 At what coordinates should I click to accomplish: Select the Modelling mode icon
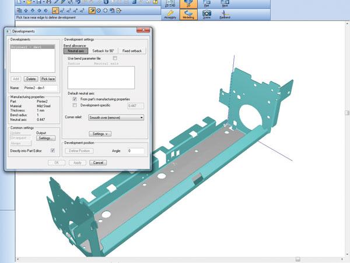coord(189,13)
